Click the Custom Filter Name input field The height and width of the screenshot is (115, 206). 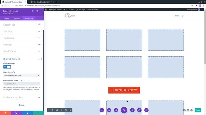22,84
